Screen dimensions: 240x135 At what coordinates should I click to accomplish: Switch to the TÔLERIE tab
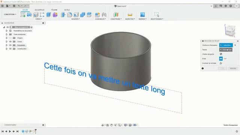54,10
